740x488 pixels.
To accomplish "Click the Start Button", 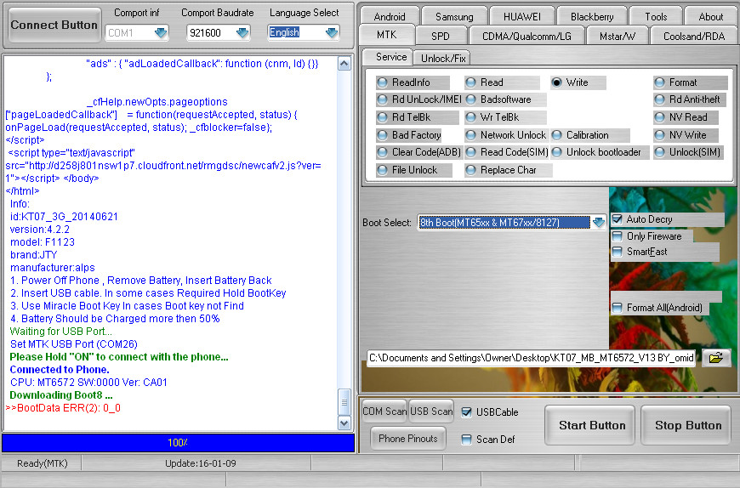I will [592, 425].
